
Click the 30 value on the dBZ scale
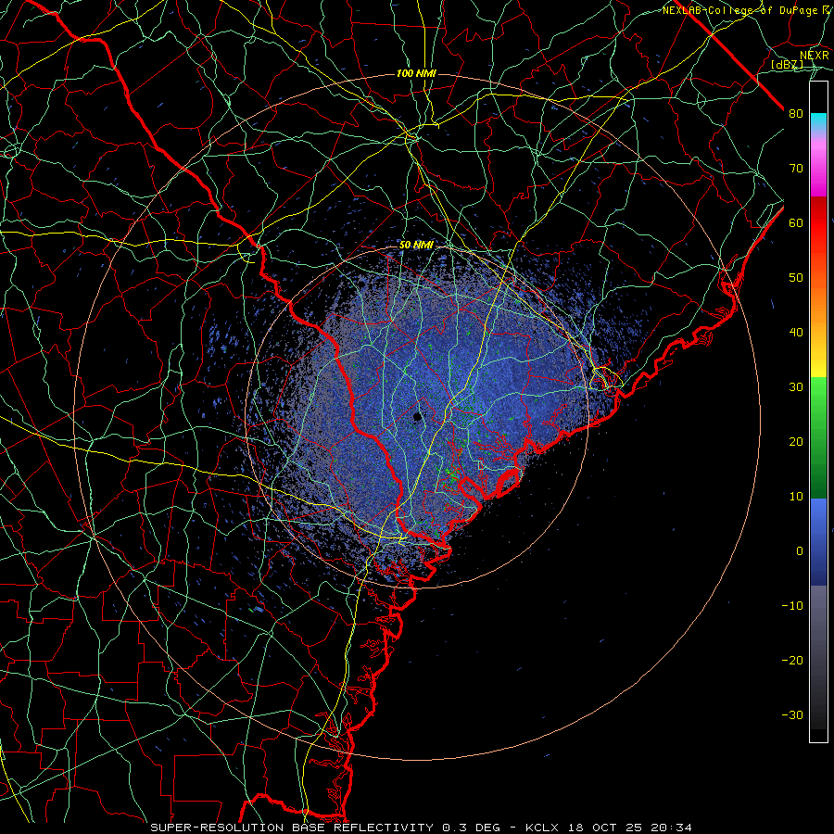(796, 387)
